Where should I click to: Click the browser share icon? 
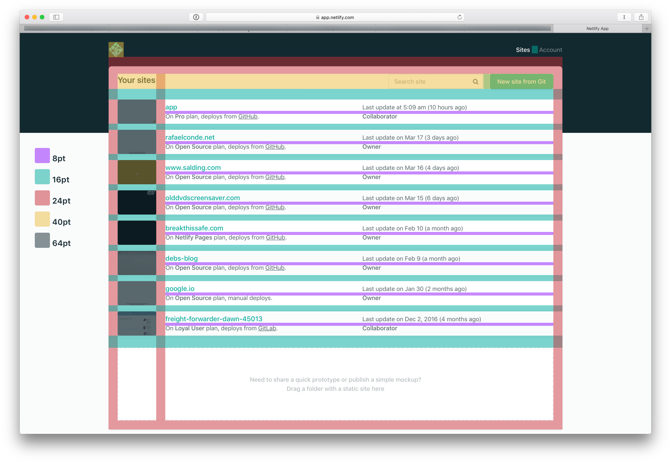[641, 17]
